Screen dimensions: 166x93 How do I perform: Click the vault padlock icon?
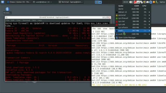click(117, 30)
